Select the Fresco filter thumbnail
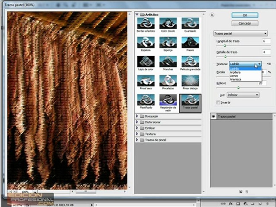The image size is (276, 207). pos(190,43)
